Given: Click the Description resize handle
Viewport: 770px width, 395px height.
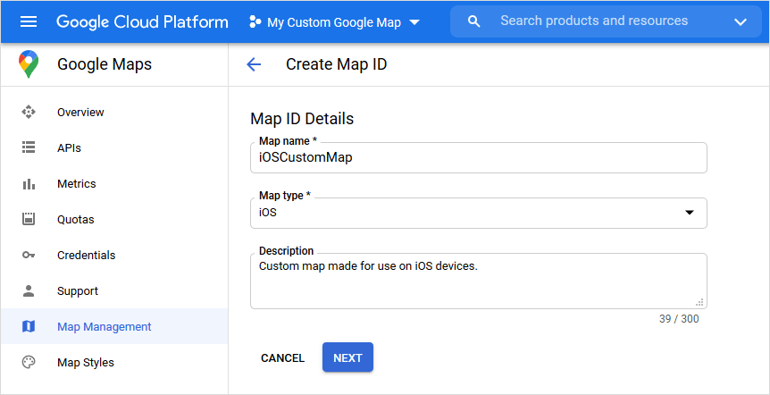Looking at the screenshot, I should click(x=699, y=302).
